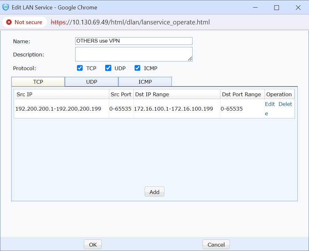Open the ICMP tab

[145, 82]
